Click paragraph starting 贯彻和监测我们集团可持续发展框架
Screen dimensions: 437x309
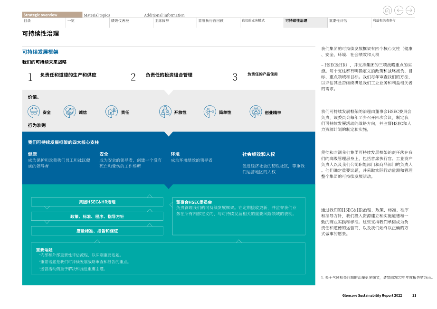click(x=367, y=165)
